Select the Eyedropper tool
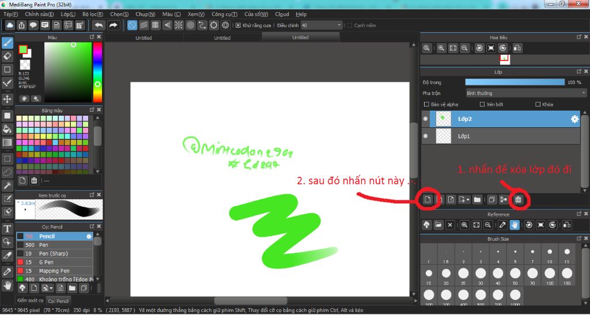The width and height of the screenshot is (590, 315). (x=7, y=271)
